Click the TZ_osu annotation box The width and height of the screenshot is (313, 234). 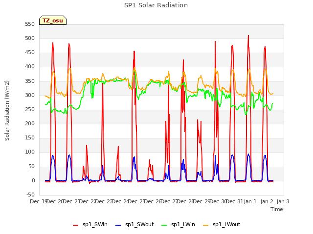click(53, 20)
